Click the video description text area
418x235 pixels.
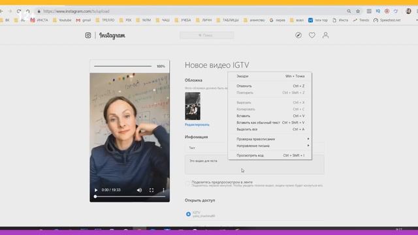tap(255, 165)
